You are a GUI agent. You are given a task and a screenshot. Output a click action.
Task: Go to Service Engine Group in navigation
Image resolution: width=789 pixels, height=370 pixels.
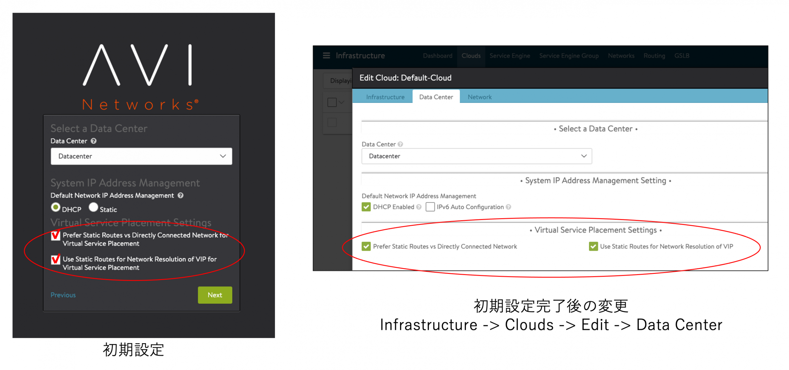[569, 56]
